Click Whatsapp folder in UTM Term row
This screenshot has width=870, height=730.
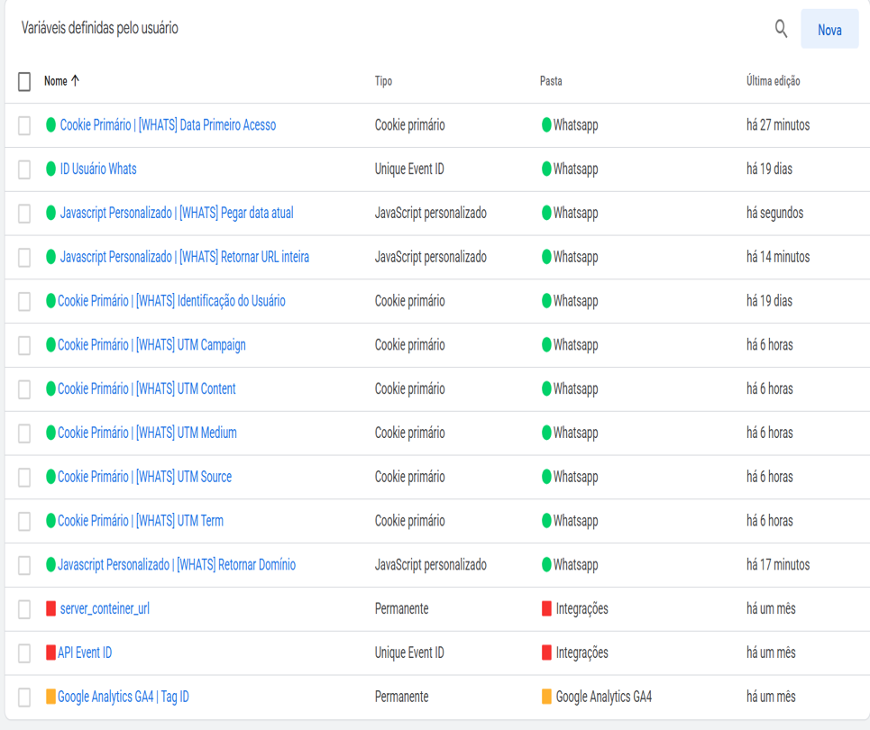pos(574,521)
